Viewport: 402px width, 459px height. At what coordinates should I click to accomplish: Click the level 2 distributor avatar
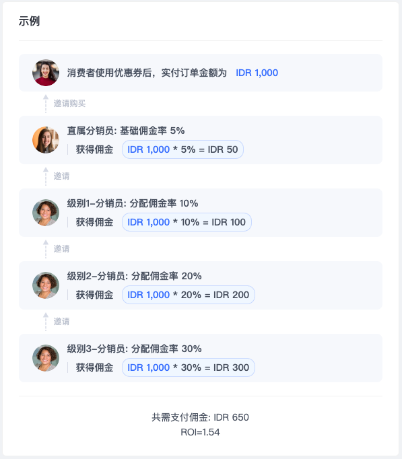click(46, 285)
